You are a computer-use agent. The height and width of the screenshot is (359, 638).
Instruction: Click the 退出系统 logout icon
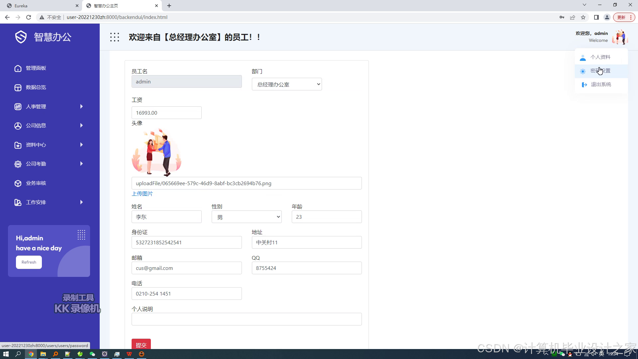pyautogui.click(x=584, y=84)
